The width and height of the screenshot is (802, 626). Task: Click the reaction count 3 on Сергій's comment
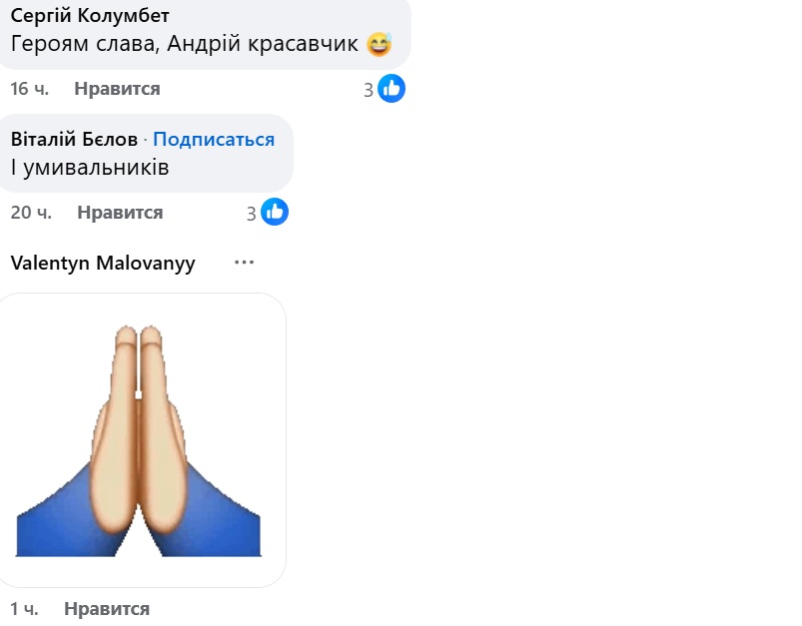(369, 91)
